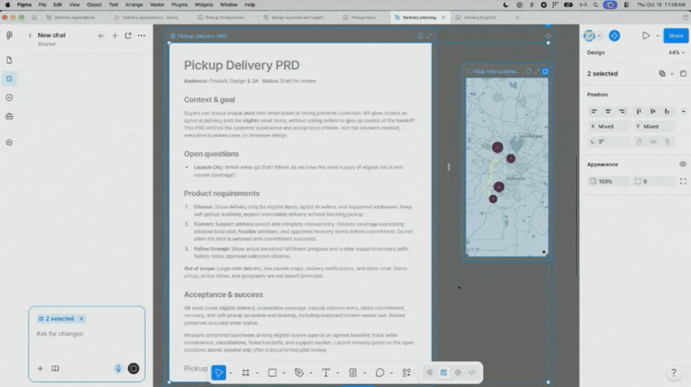Edit the 100% opacity field

[609, 181]
